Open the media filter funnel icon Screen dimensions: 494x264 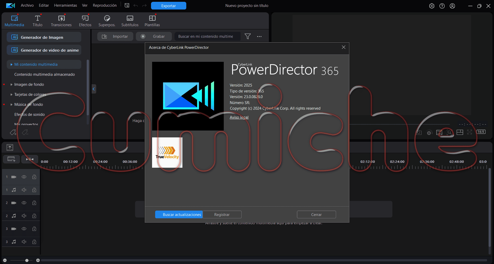tap(248, 36)
